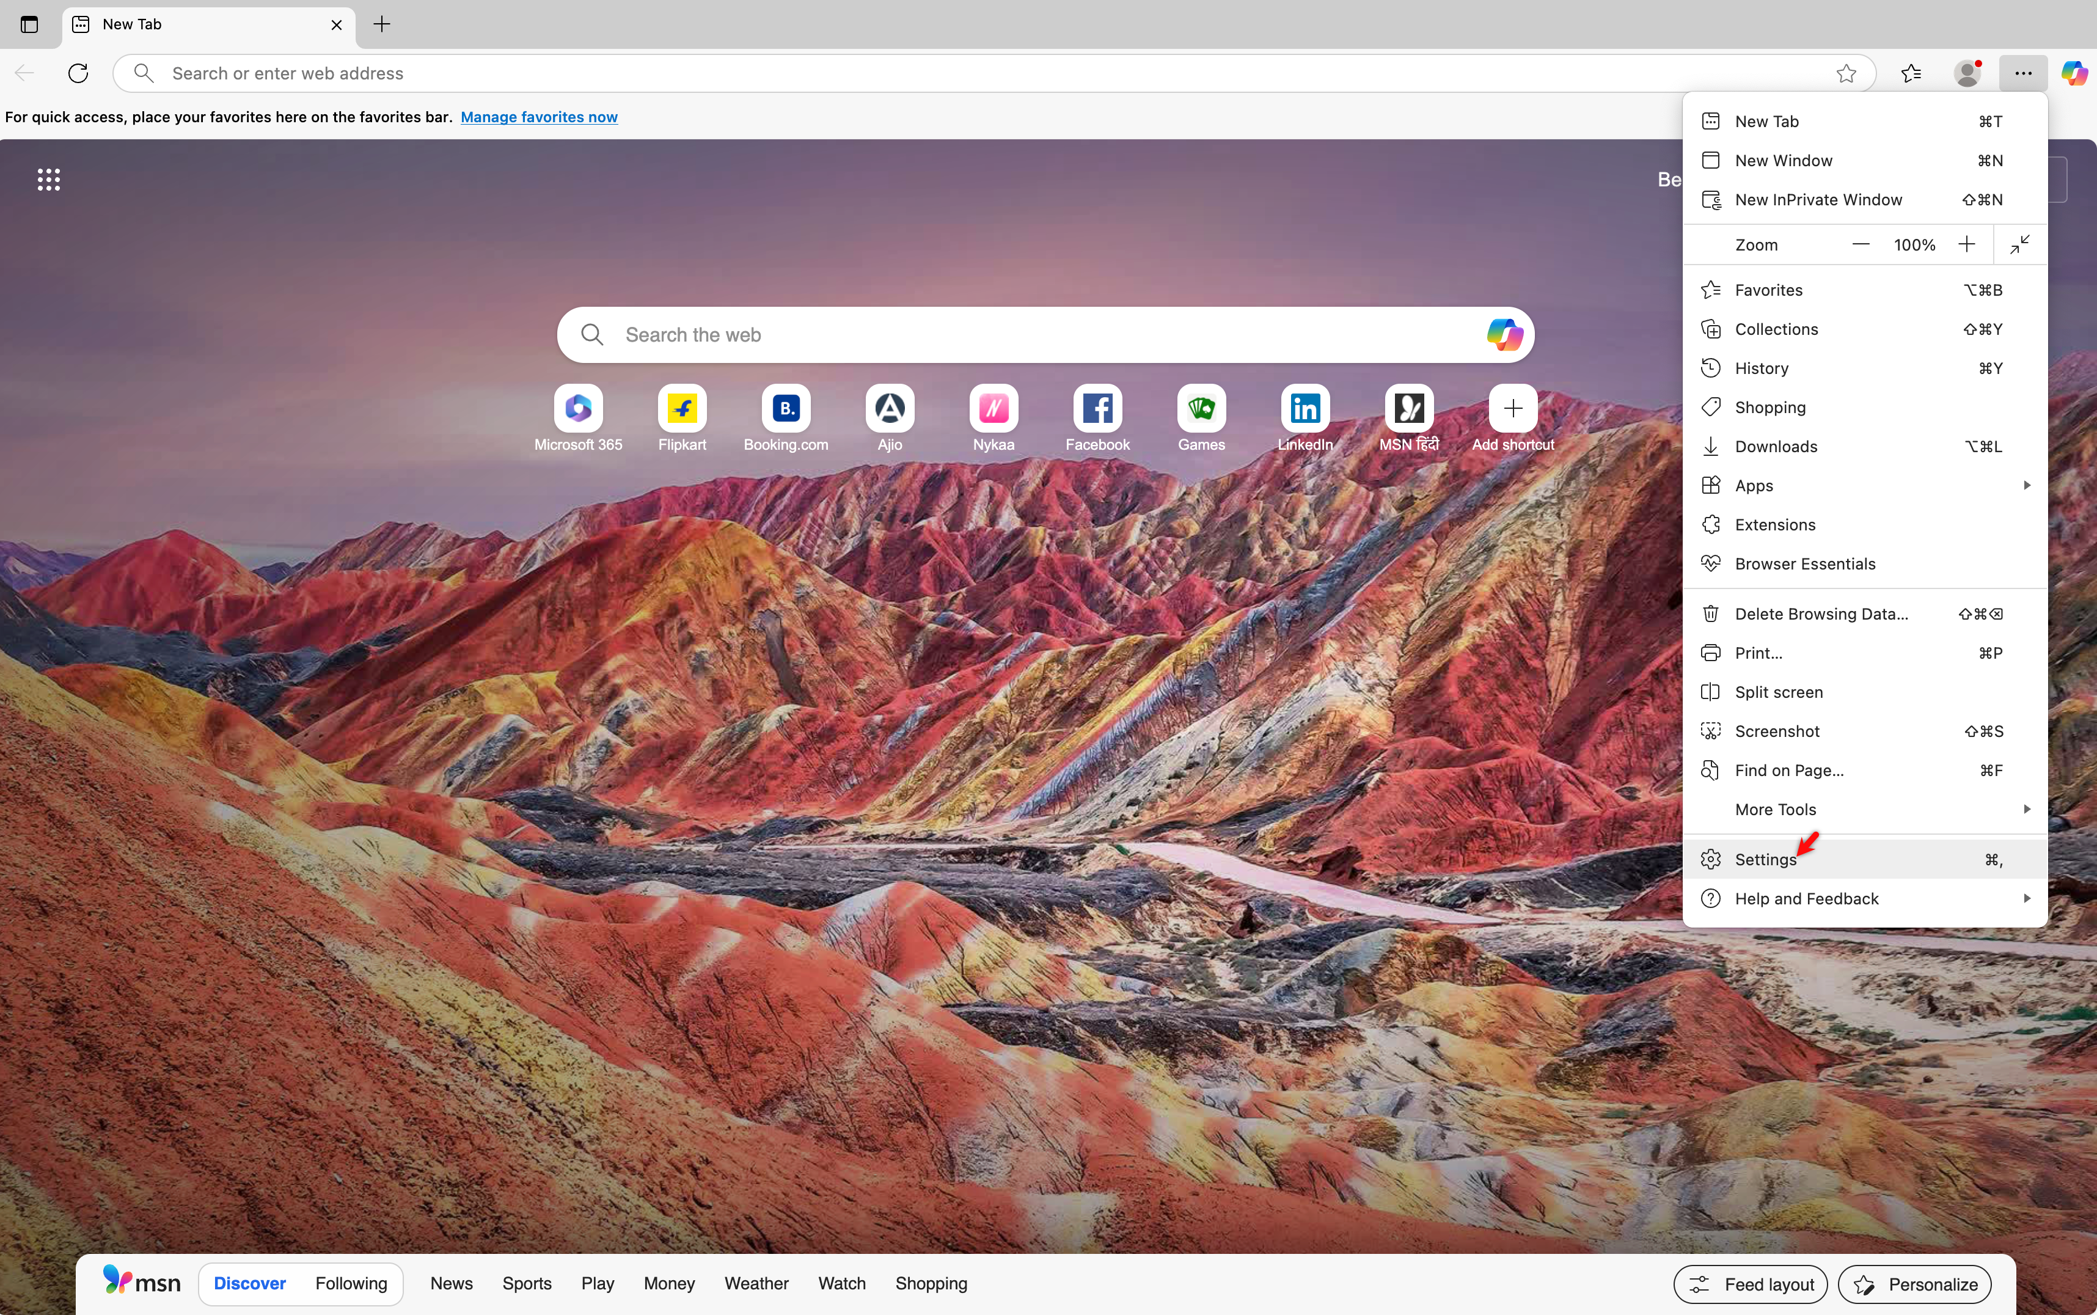Click the Copilot icon in toolbar
The image size is (2097, 1315).
[x=2074, y=73]
